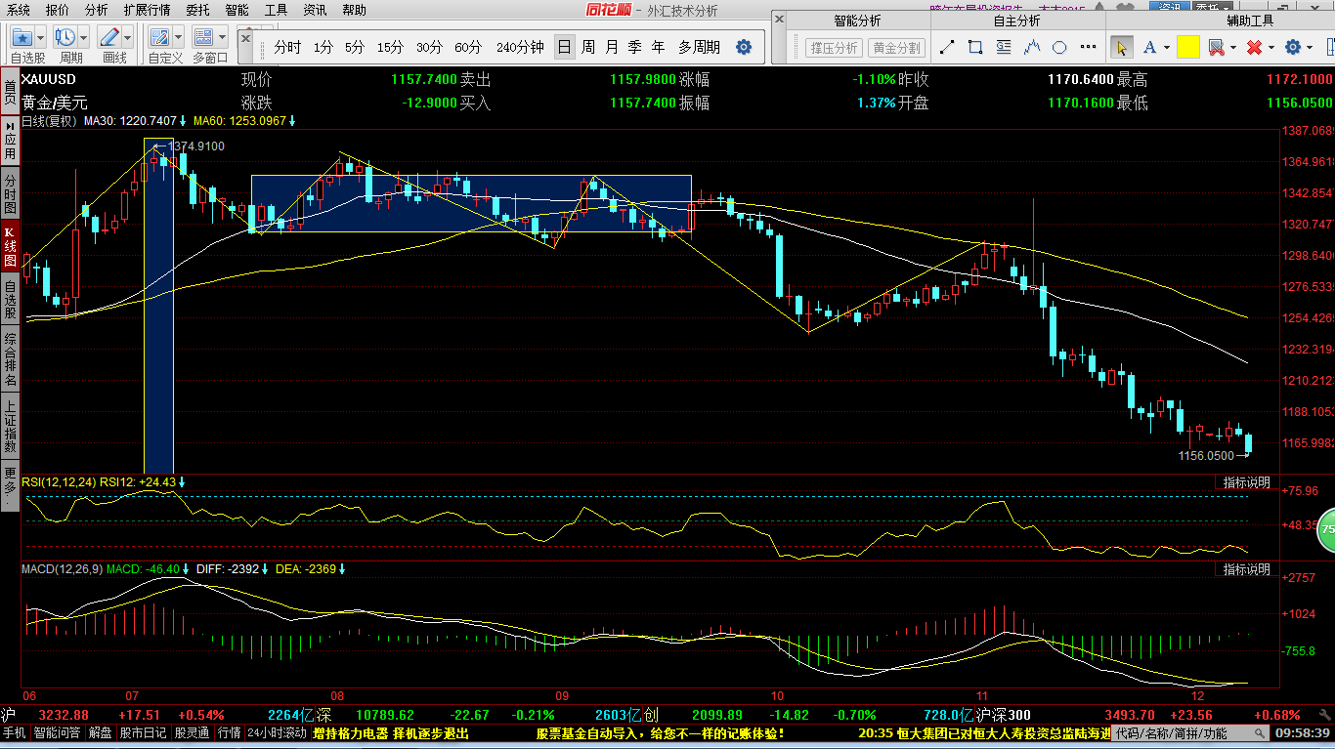Screen dimensions: 1335x749
Task: Click the scissors cut-drawing tool
Action: click(x=1216, y=47)
